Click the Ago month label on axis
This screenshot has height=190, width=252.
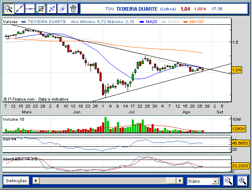[186, 112]
